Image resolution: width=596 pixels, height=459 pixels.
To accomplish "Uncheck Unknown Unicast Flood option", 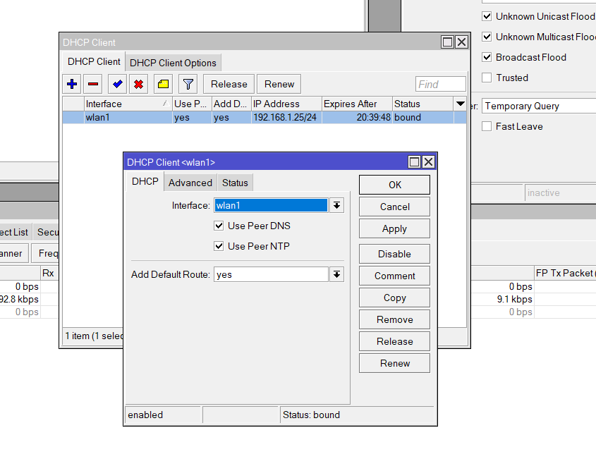I will point(487,16).
